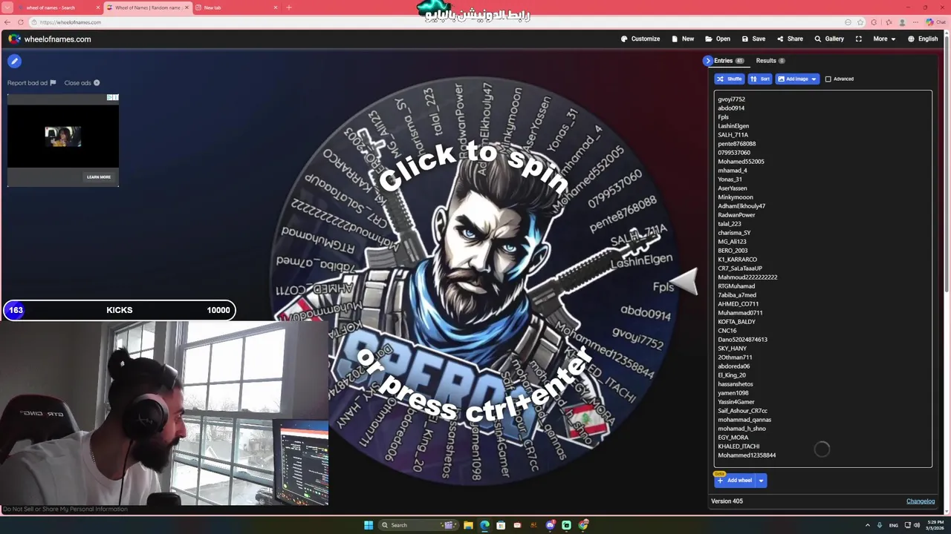Expand the Add wheel dropdown arrow
The height and width of the screenshot is (534, 951).
tap(761, 481)
